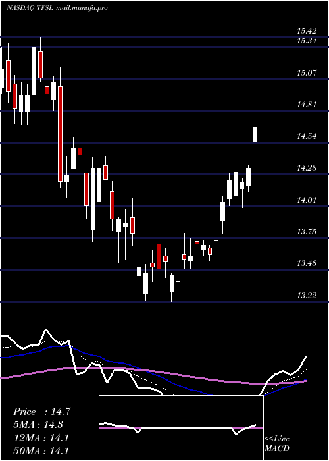Click the 14.81 price level label
The image size is (329, 461).
[307, 104]
